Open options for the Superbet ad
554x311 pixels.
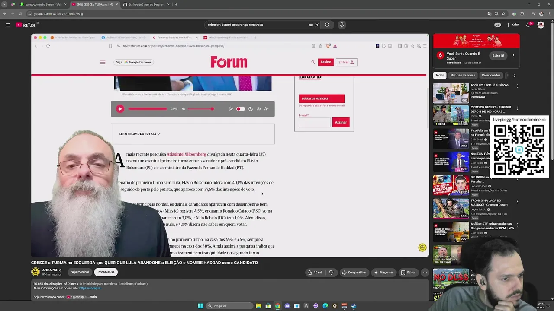pyautogui.click(x=513, y=56)
